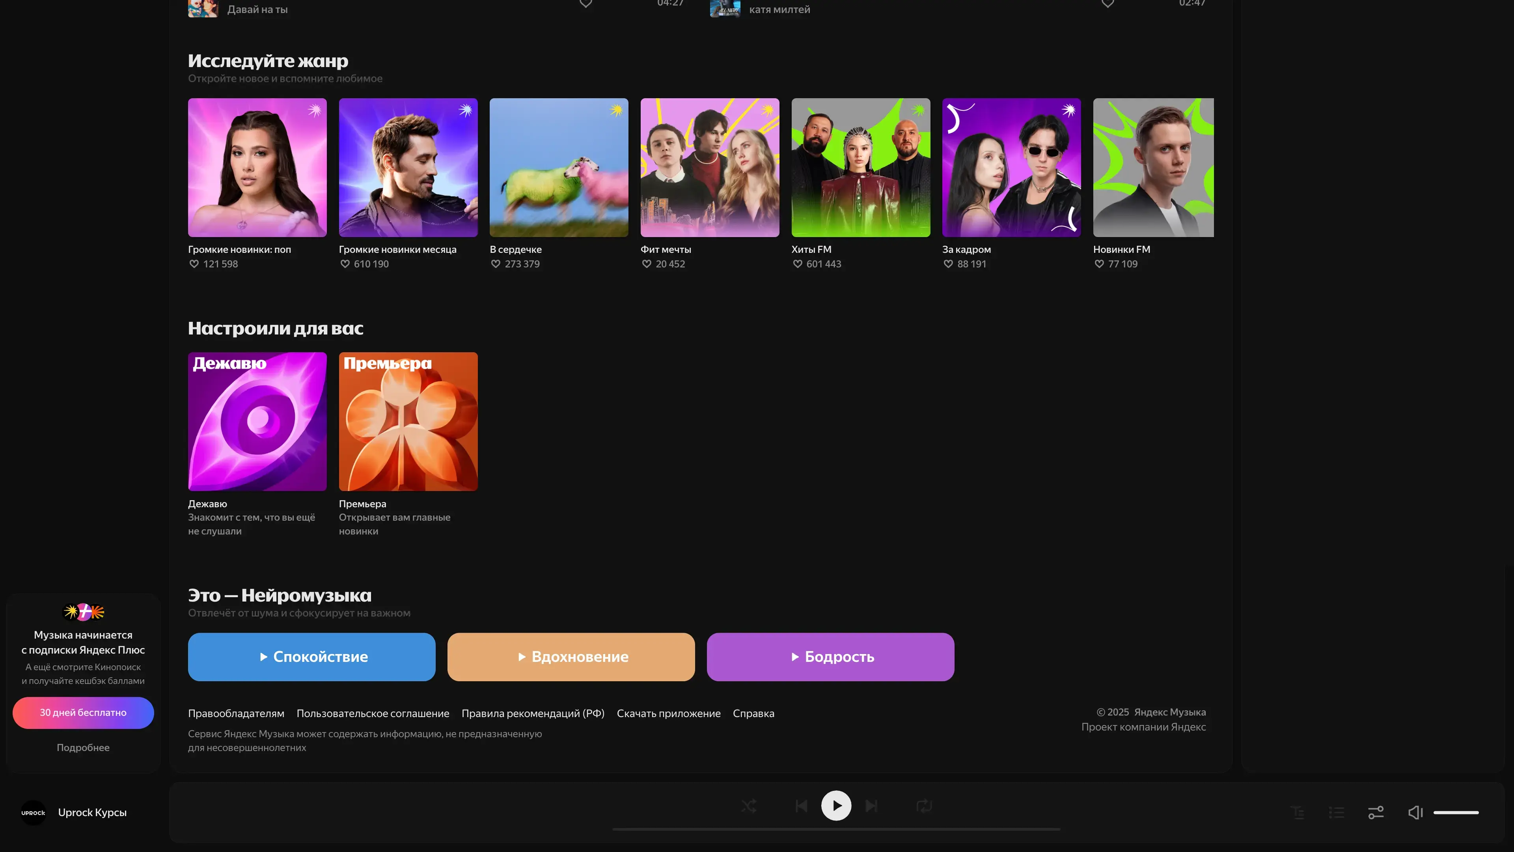Skip to the next track

[872, 805]
